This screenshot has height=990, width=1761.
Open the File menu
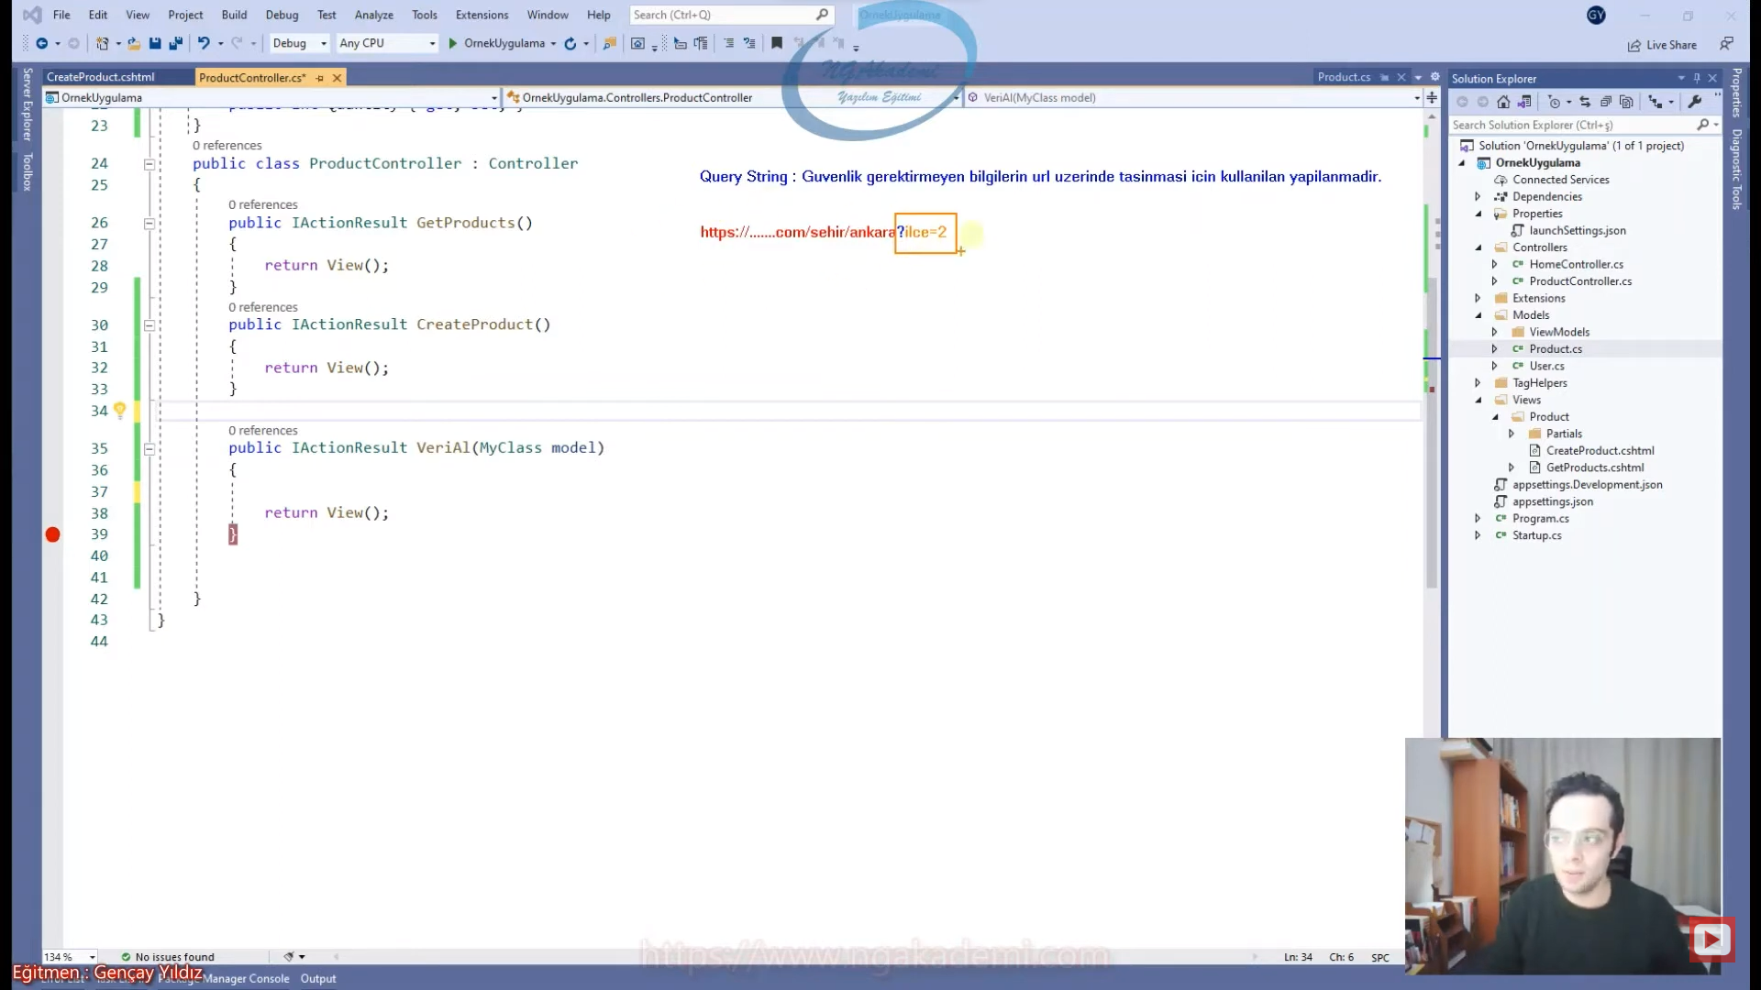(x=61, y=15)
